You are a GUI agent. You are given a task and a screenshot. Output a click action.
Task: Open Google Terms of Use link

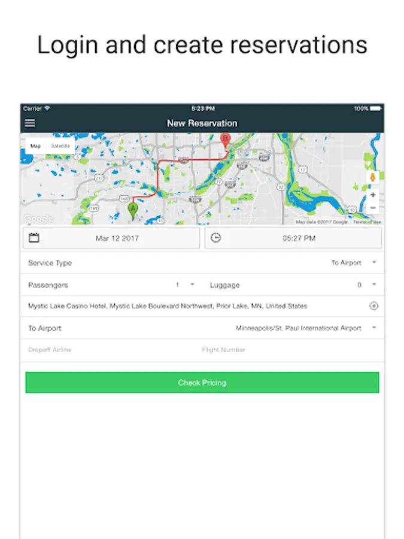367,222
